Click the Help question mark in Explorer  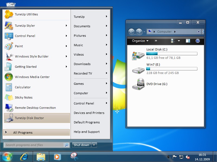pyautogui.click(x=198, y=41)
